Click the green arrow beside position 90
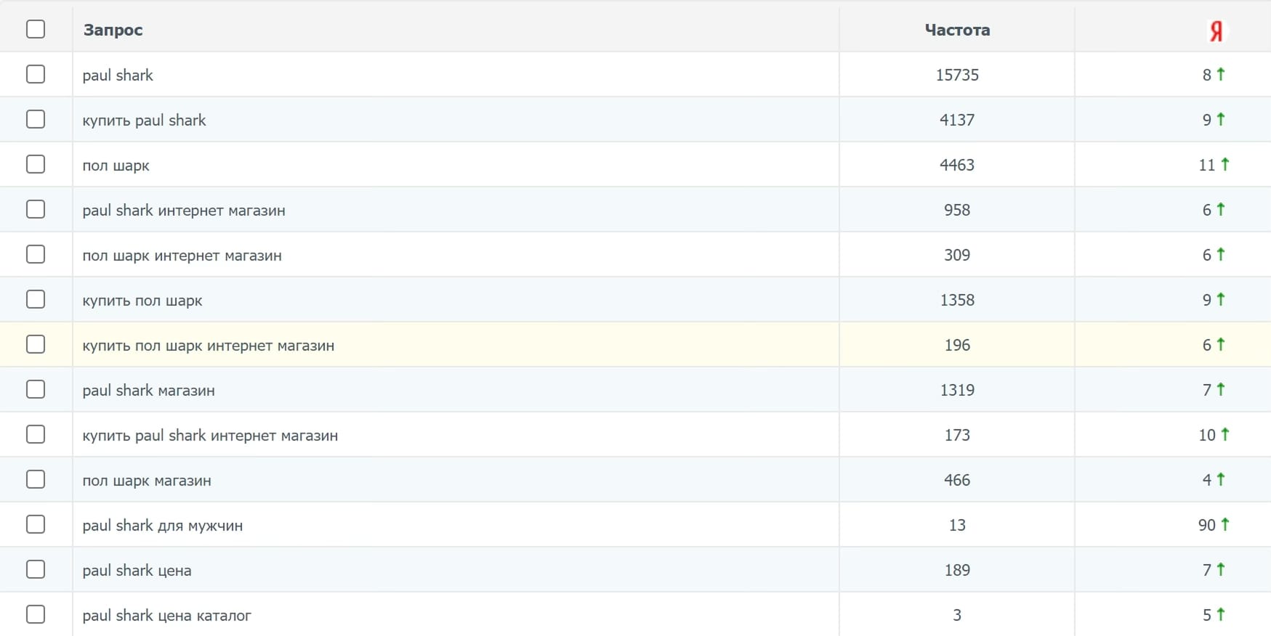Viewport: 1271px width, 636px height. pos(1225,524)
